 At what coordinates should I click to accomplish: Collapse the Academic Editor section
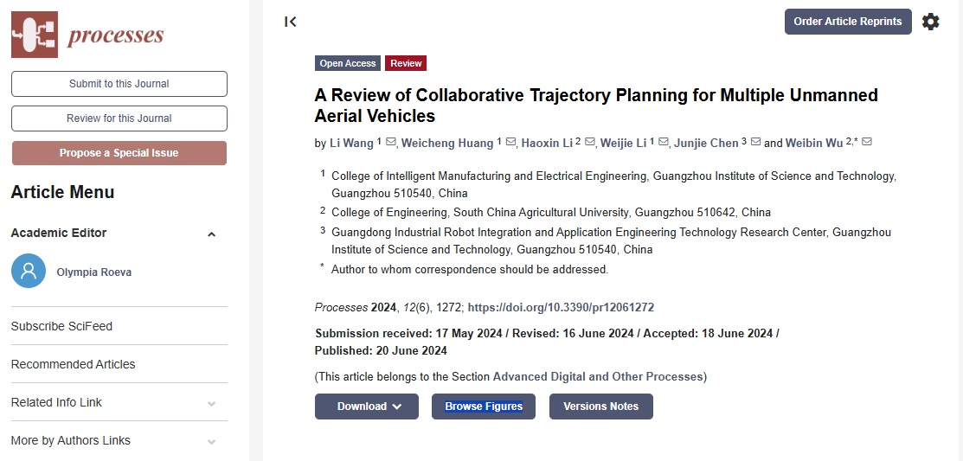click(x=211, y=234)
